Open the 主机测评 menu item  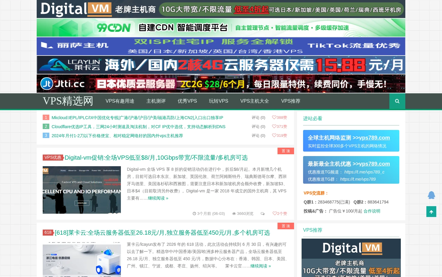click(x=156, y=101)
